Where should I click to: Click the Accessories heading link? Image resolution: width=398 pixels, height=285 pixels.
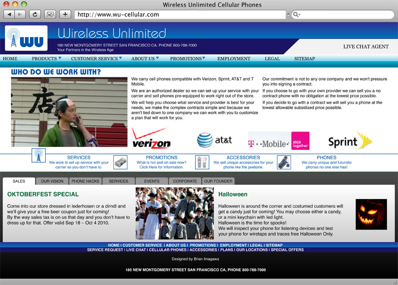point(243,158)
